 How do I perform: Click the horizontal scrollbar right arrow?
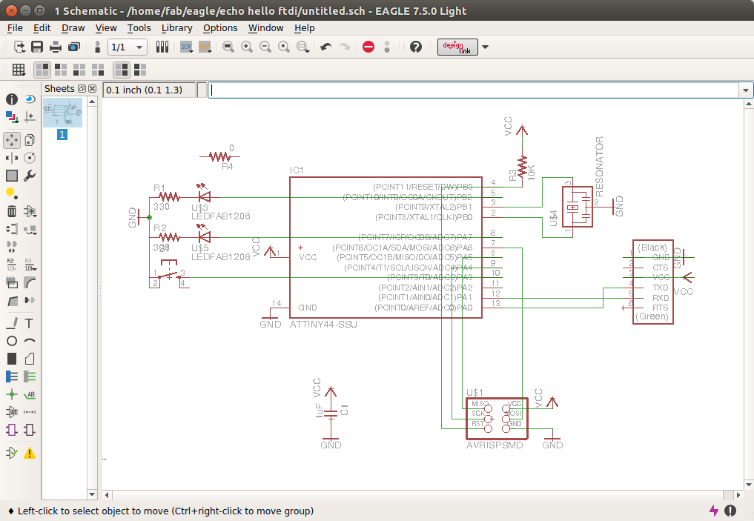point(738,494)
